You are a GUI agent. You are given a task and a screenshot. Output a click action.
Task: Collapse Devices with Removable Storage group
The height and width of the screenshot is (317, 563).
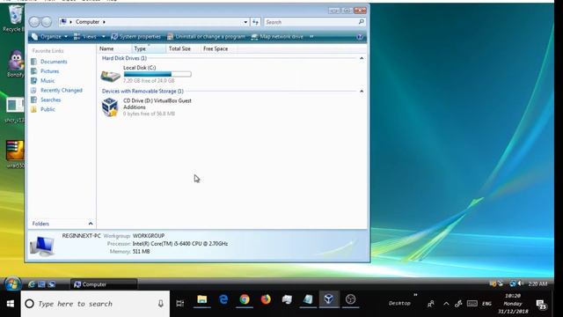click(x=362, y=92)
